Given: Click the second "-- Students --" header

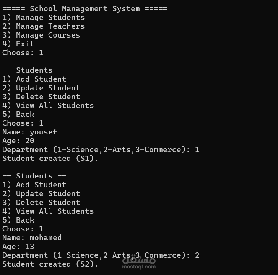Looking at the screenshot, I should tap(34, 176).
